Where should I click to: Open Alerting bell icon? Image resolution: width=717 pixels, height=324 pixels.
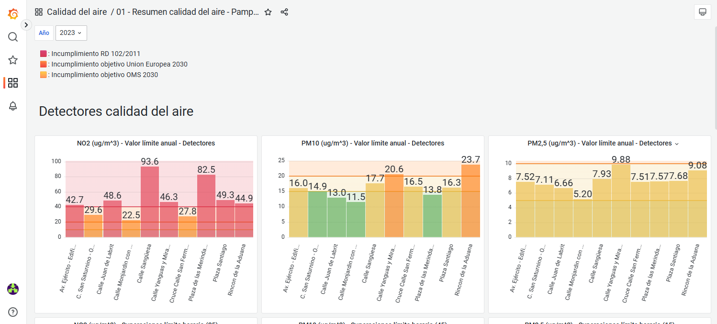pos(13,106)
